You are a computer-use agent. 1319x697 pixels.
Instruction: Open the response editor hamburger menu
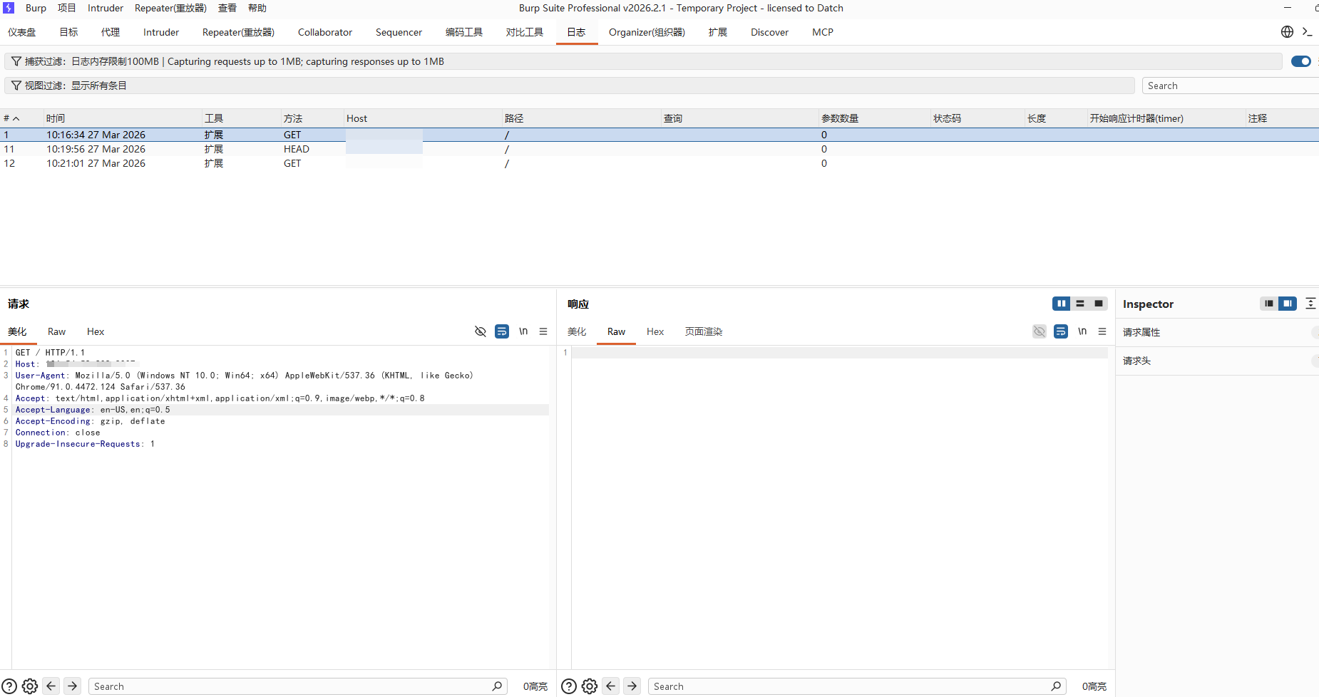click(1102, 331)
